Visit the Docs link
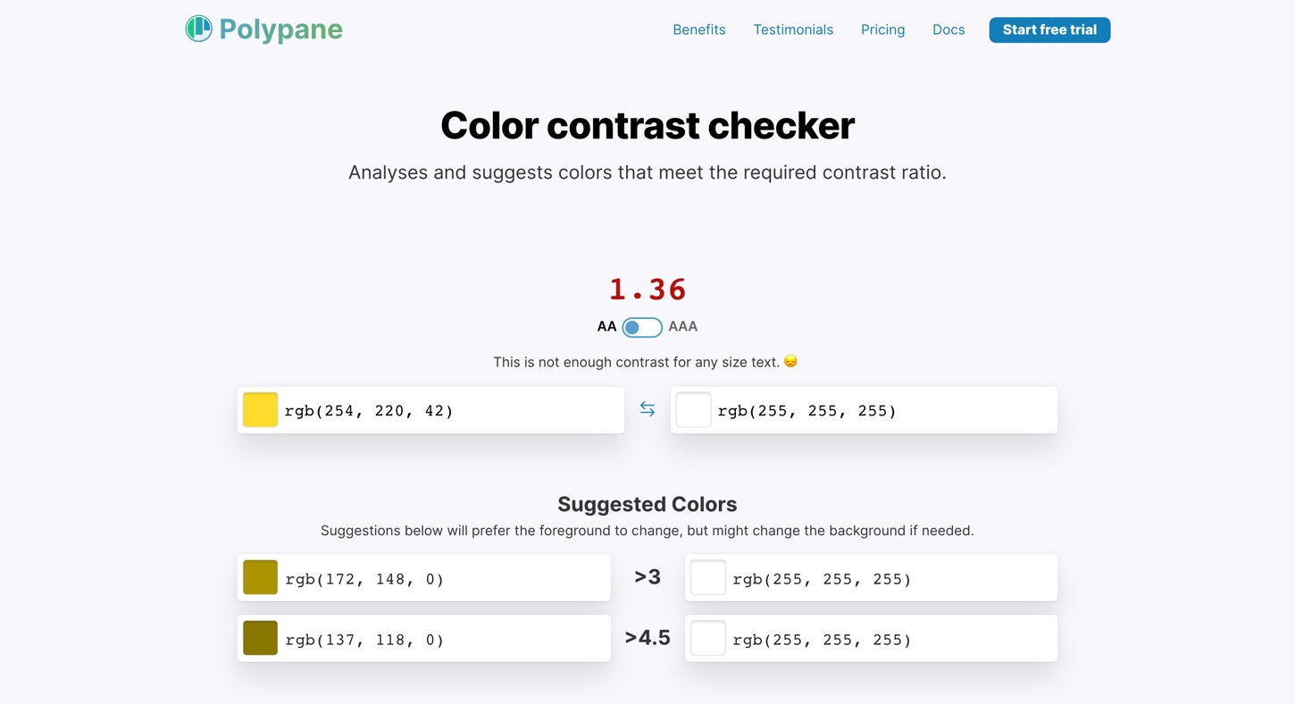This screenshot has height=704, width=1295. [x=948, y=29]
